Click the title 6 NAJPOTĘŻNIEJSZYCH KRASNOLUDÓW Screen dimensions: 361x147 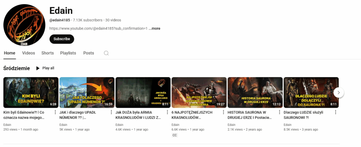pyautogui.click(x=192, y=115)
